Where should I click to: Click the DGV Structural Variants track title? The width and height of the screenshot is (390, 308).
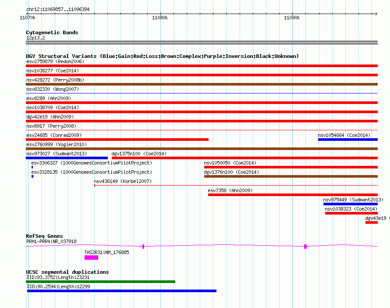coord(162,56)
